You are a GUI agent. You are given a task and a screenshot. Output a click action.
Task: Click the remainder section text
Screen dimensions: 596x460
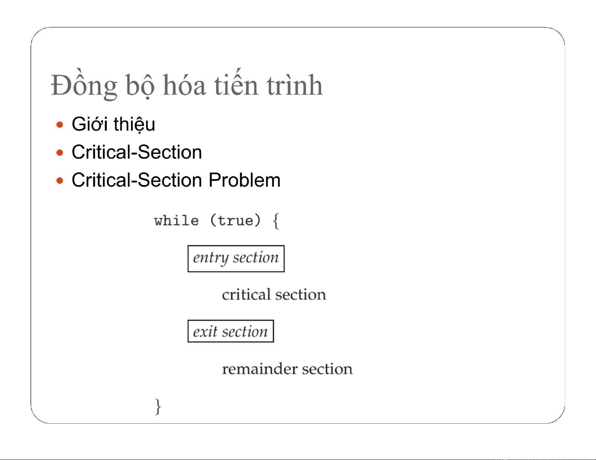click(287, 369)
